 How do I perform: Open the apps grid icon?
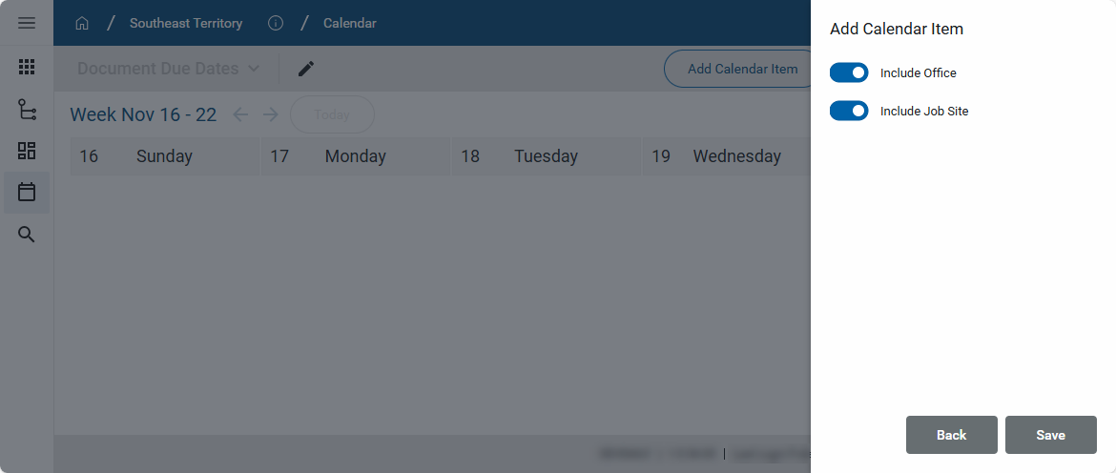[27, 67]
